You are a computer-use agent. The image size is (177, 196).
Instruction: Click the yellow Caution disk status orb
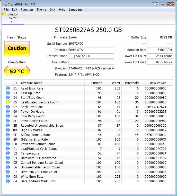tap(4, 14)
